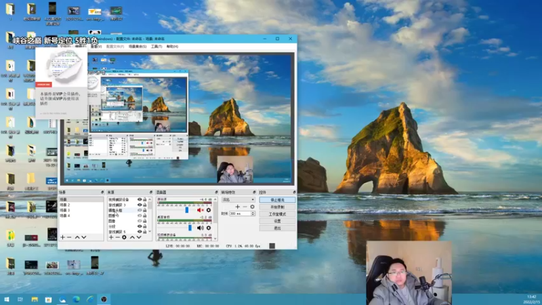Unlock the 视频捕获设备 source lock icon
This screenshot has width=542, height=305.
(x=145, y=199)
